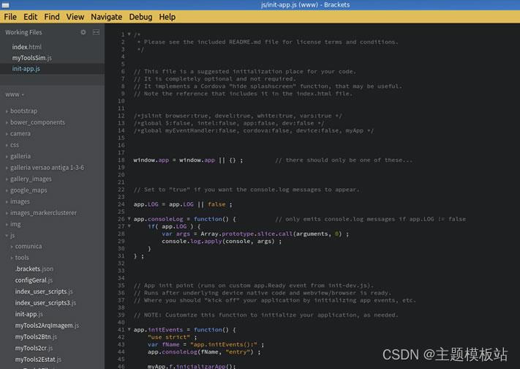Expand the images folder
Viewport: 520px width, 369px height.
(x=20, y=201)
